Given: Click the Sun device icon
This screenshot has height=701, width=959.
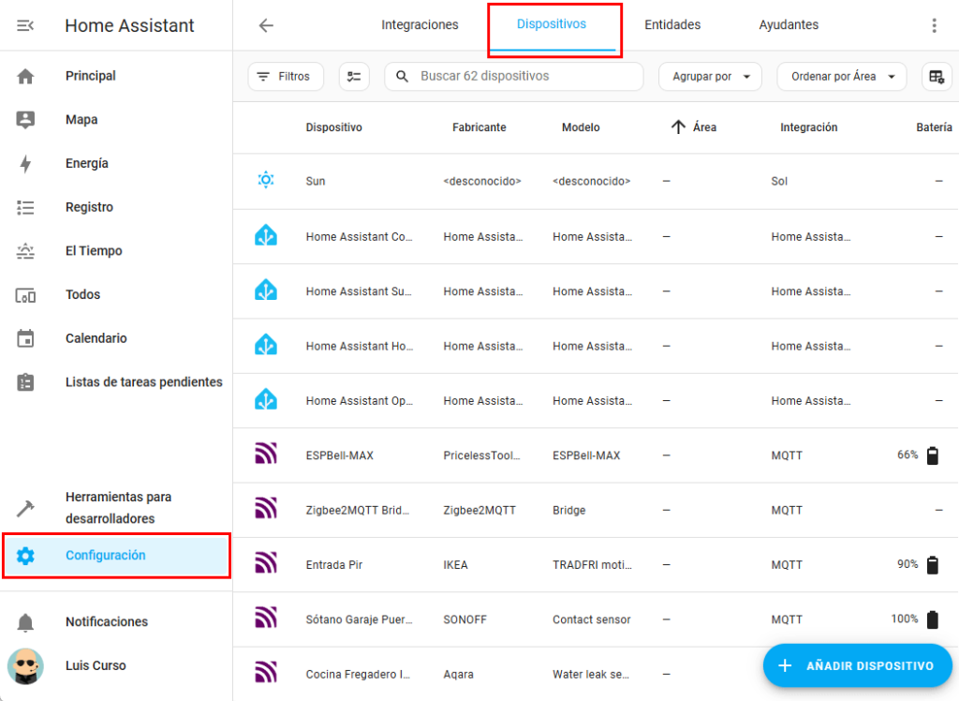Looking at the screenshot, I should [x=266, y=181].
